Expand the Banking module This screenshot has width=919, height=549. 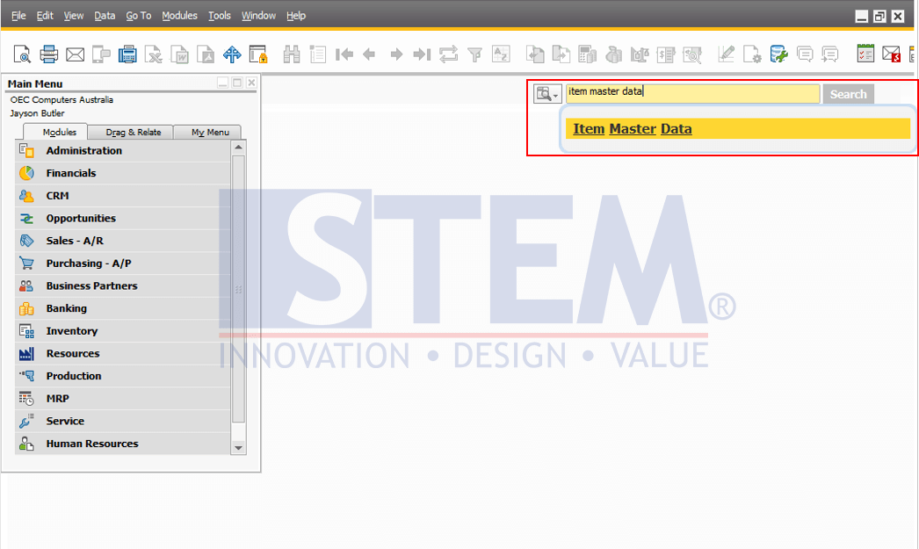coord(122,309)
